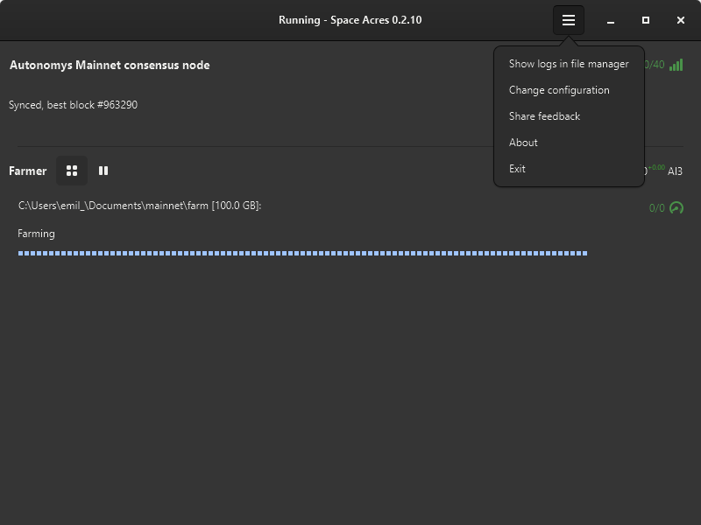Close the hamburger menu via its button
Image resolution: width=701 pixels, height=525 pixels.
[569, 20]
